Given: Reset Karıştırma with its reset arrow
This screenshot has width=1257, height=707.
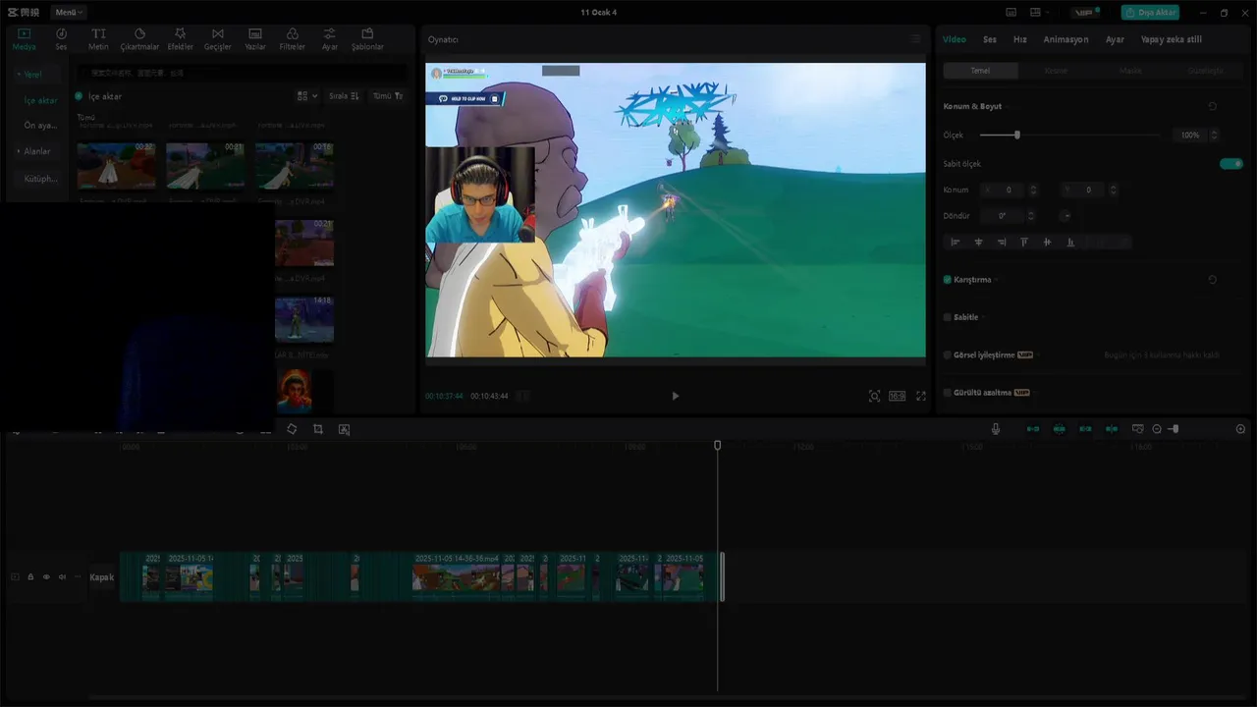Looking at the screenshot, I should (x=1212, y=280).
